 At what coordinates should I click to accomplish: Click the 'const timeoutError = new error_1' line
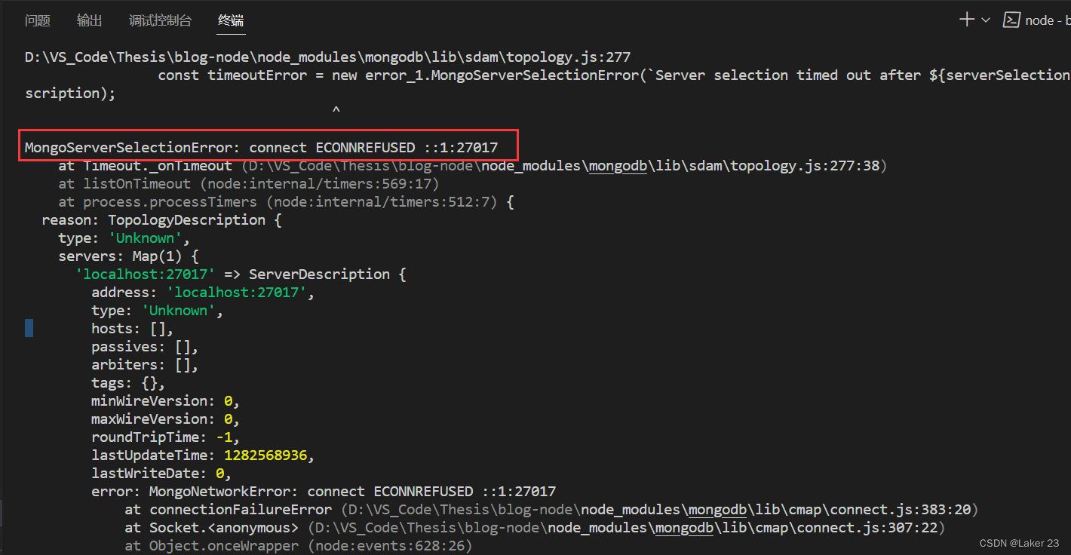point(614,75)
